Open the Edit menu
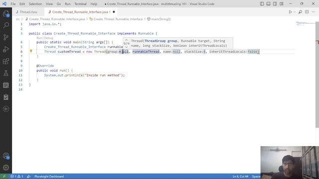Viewport: 319px width, 179px height. pyautogui.click(x=22, y=4)
